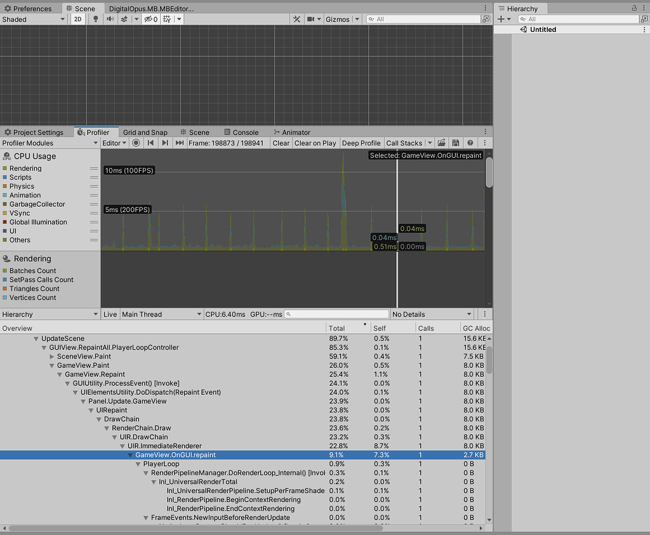Toggle 2D mode in the Scene view

[77, 19]
